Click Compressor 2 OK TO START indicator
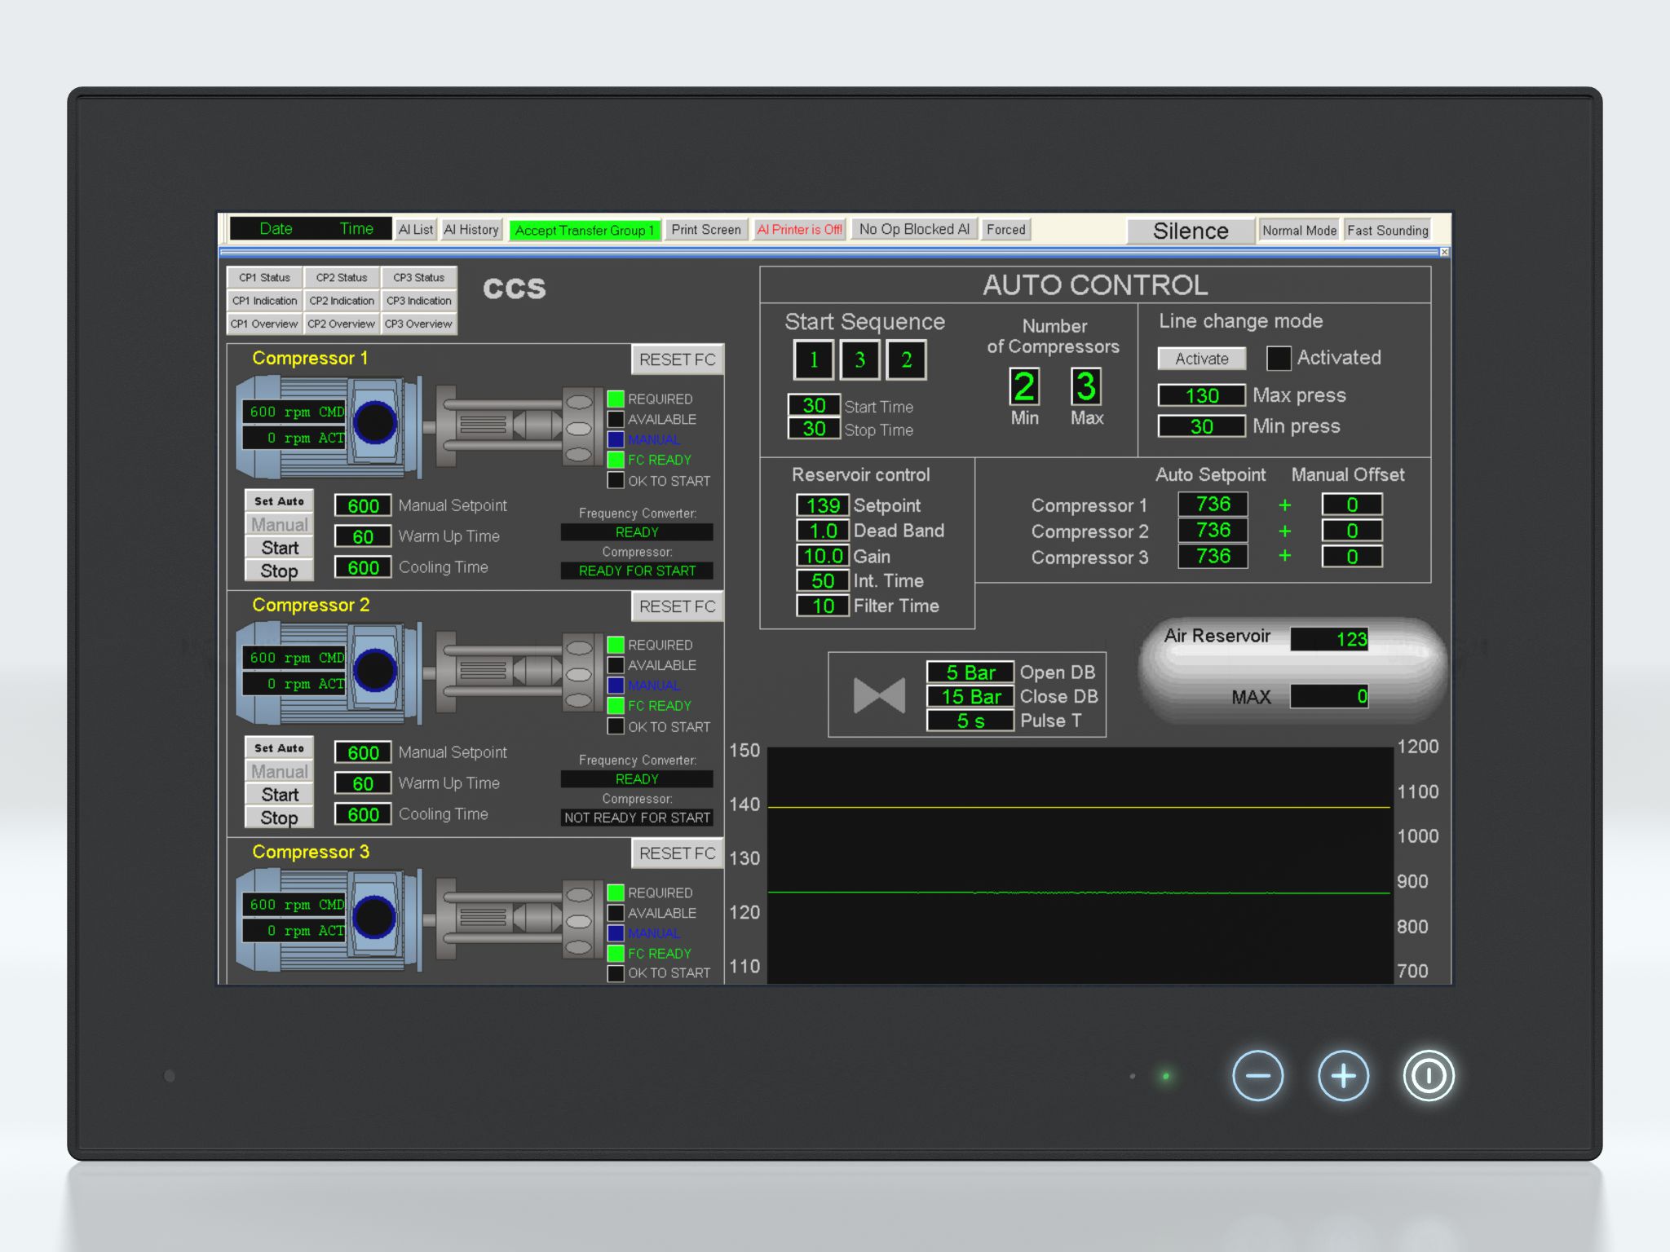This screenshot has height=1252, width=1670. (x=616, y=726)
